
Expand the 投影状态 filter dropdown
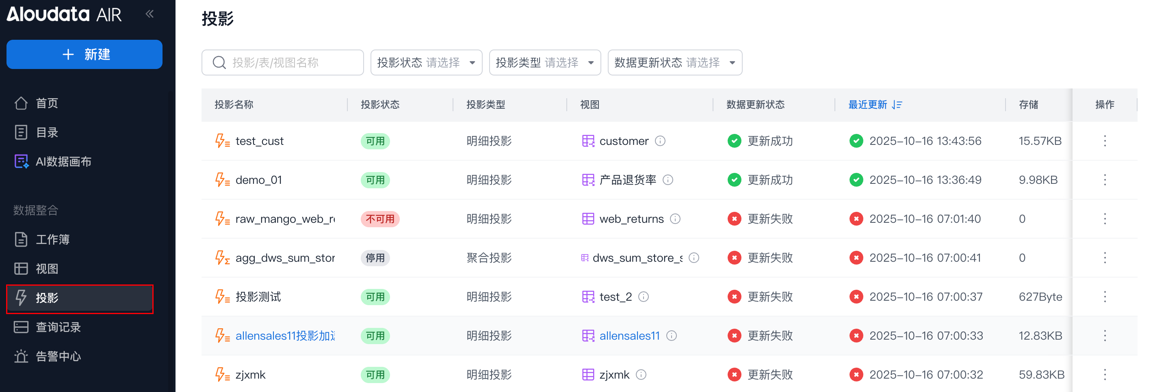coord(426,62)
